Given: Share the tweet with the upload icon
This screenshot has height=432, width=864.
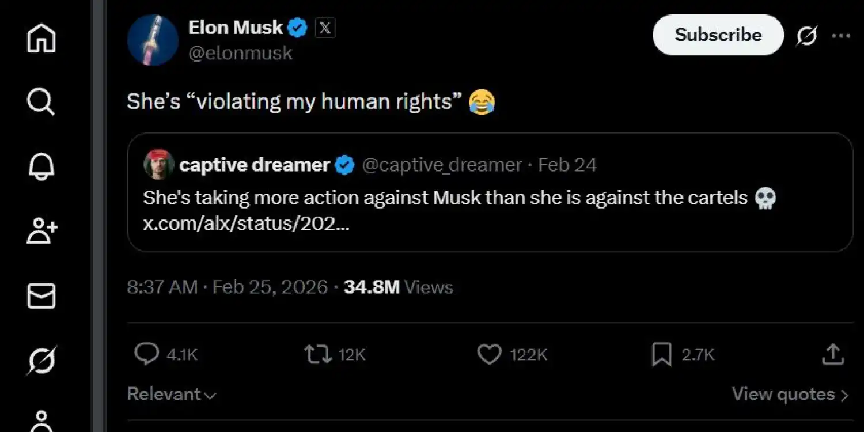Looking at the screenshot, I should click(x=832, y=354).
